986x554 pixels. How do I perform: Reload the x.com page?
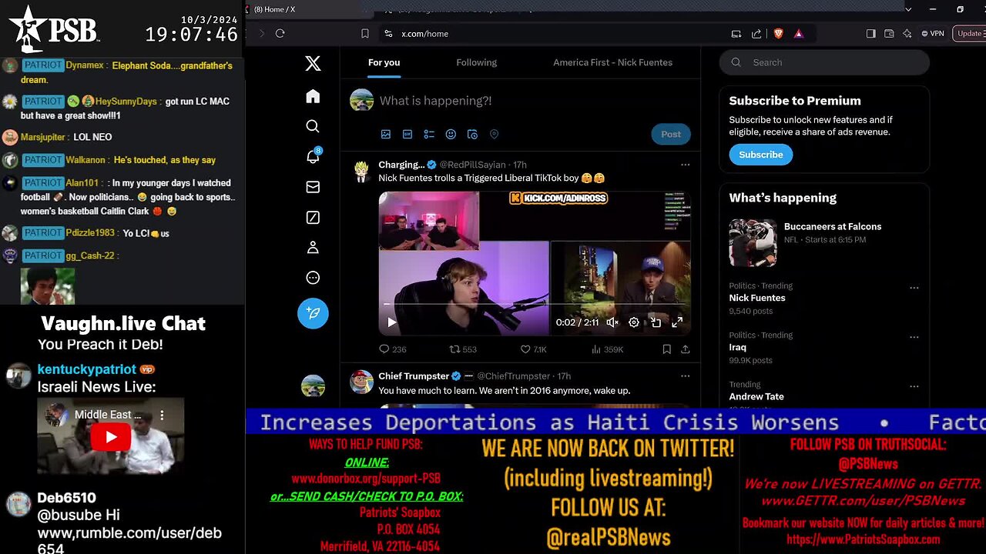tap(280, 34)
